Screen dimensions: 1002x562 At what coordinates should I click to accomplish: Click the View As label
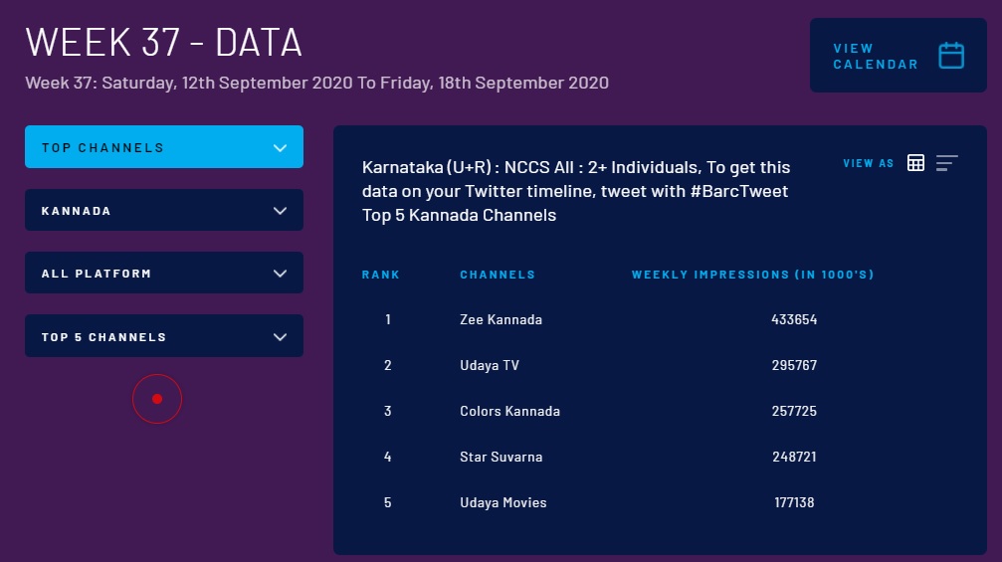(x=869, y=163)
